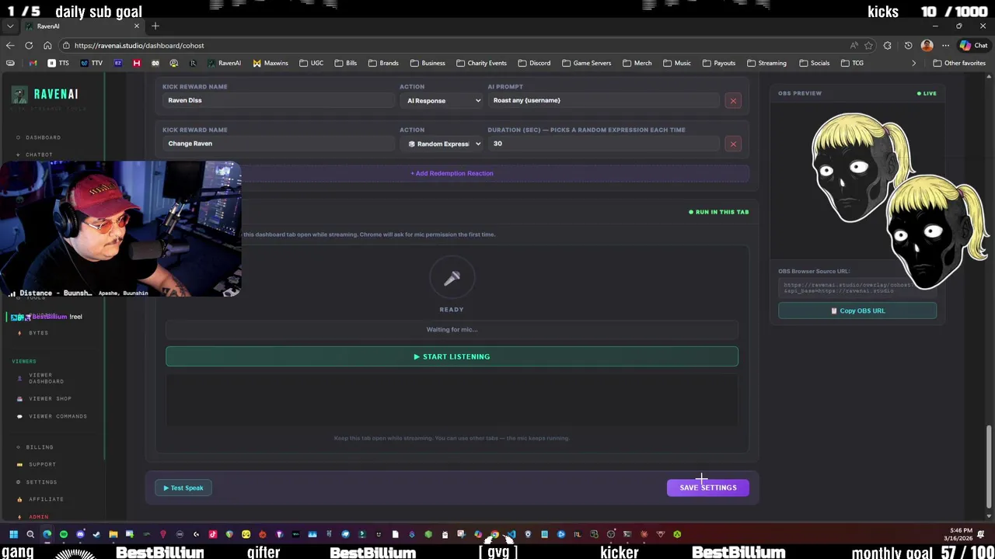This screenshot has height=559, width=995.
Task: Open the AI Response action dropdown
Action: coord(443,100)
